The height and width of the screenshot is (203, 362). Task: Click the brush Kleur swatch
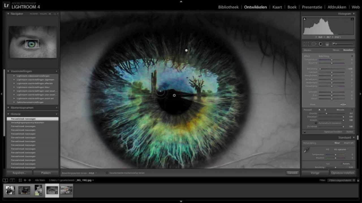[343, 105]
